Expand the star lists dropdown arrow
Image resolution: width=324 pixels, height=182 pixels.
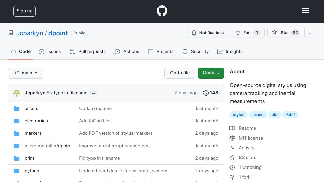click(310, 33)
